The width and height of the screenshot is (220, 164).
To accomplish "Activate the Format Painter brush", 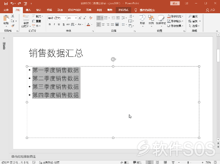I will point(13,26).
